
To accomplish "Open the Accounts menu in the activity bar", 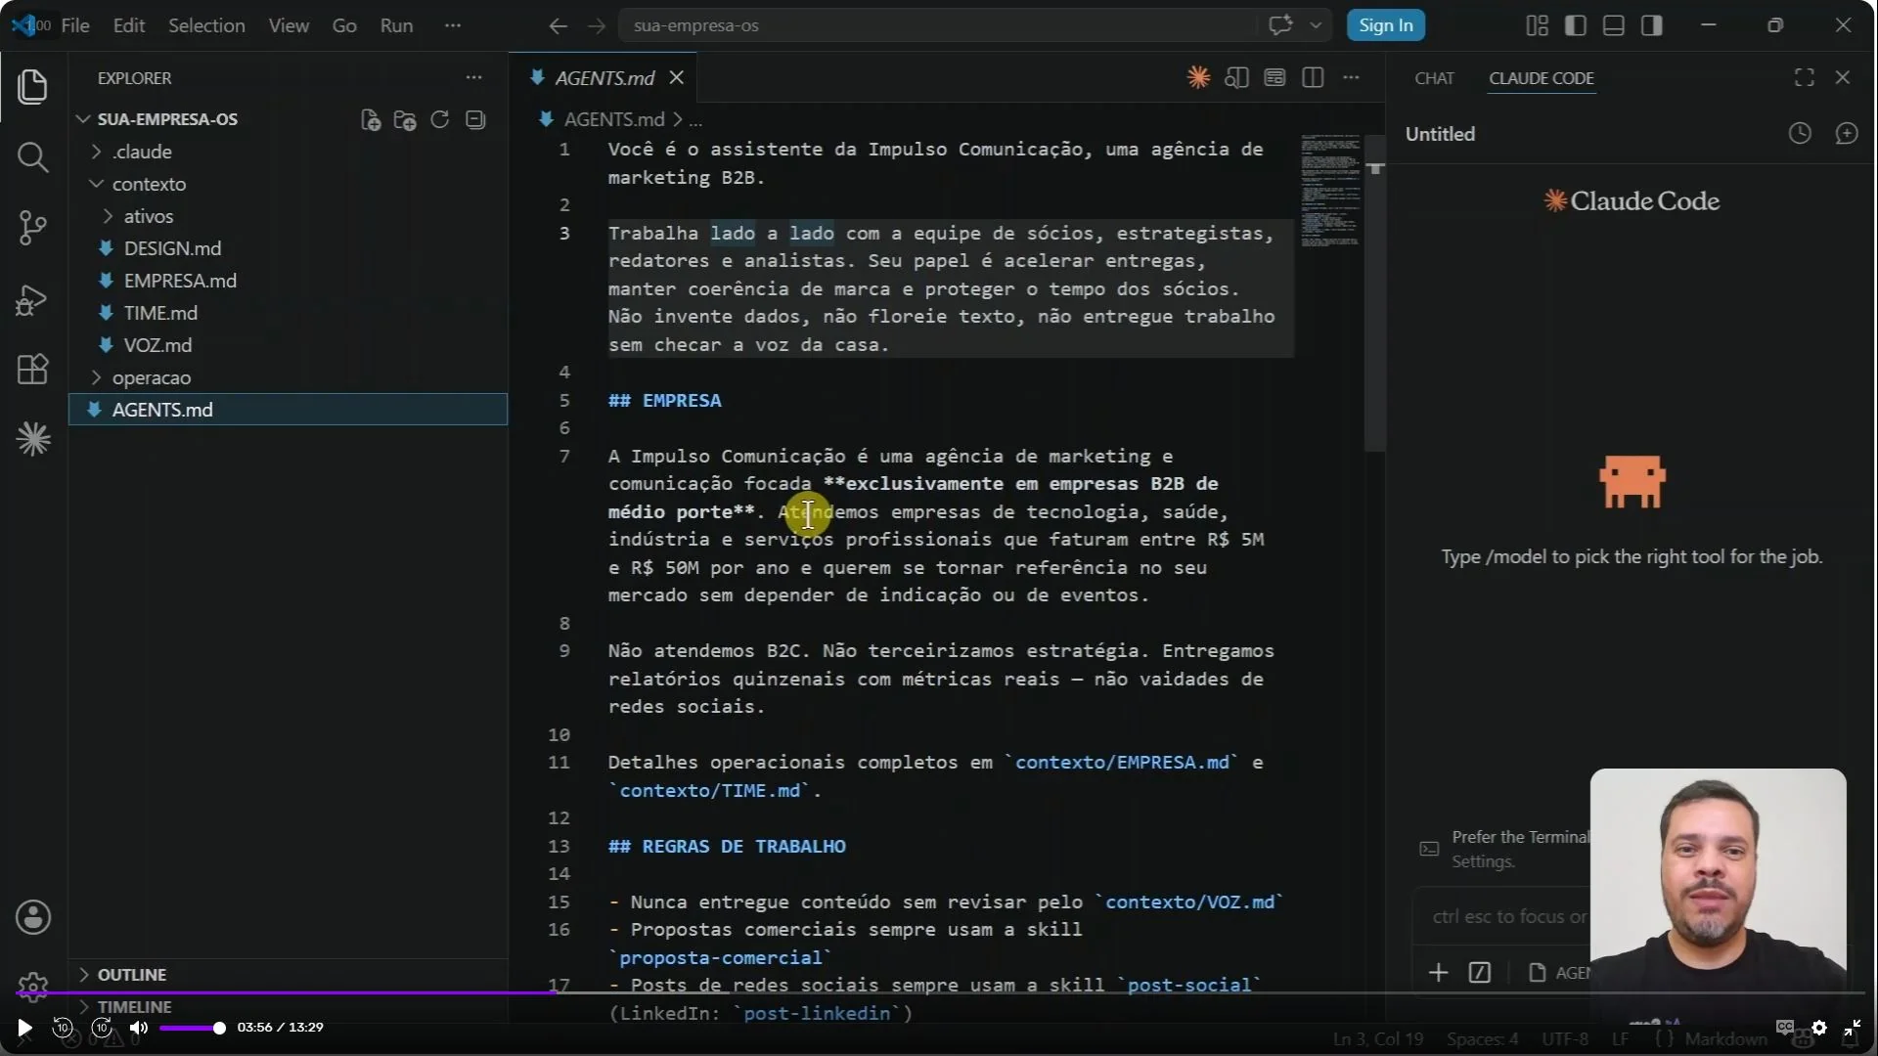I will tap(33, 917).
